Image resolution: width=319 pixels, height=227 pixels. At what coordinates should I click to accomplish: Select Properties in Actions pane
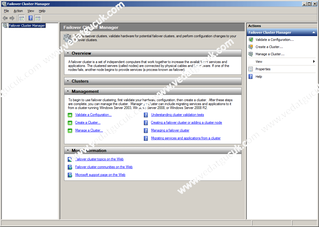(263, 69)
